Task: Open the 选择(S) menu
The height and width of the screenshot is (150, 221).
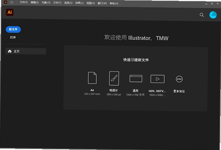Action: point(68,3)
